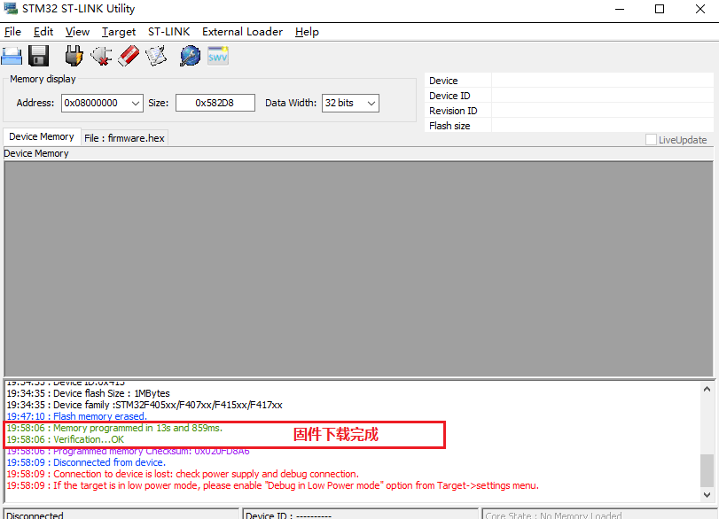
Task: Click the log scroll down arrow
Action: (x=707, y=495)
